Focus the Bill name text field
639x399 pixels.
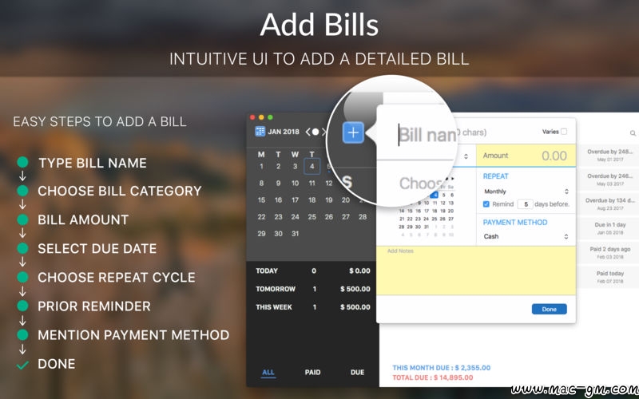click(x=426, y=134)
